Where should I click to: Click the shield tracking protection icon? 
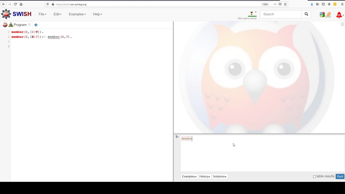pyautogui.click(x=48, y=4)
